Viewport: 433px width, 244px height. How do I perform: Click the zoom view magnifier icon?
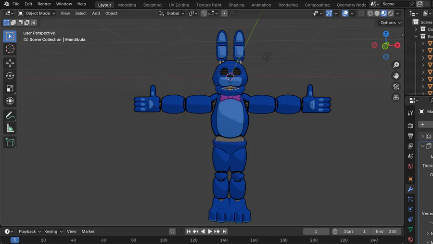[x=396, y=65]
